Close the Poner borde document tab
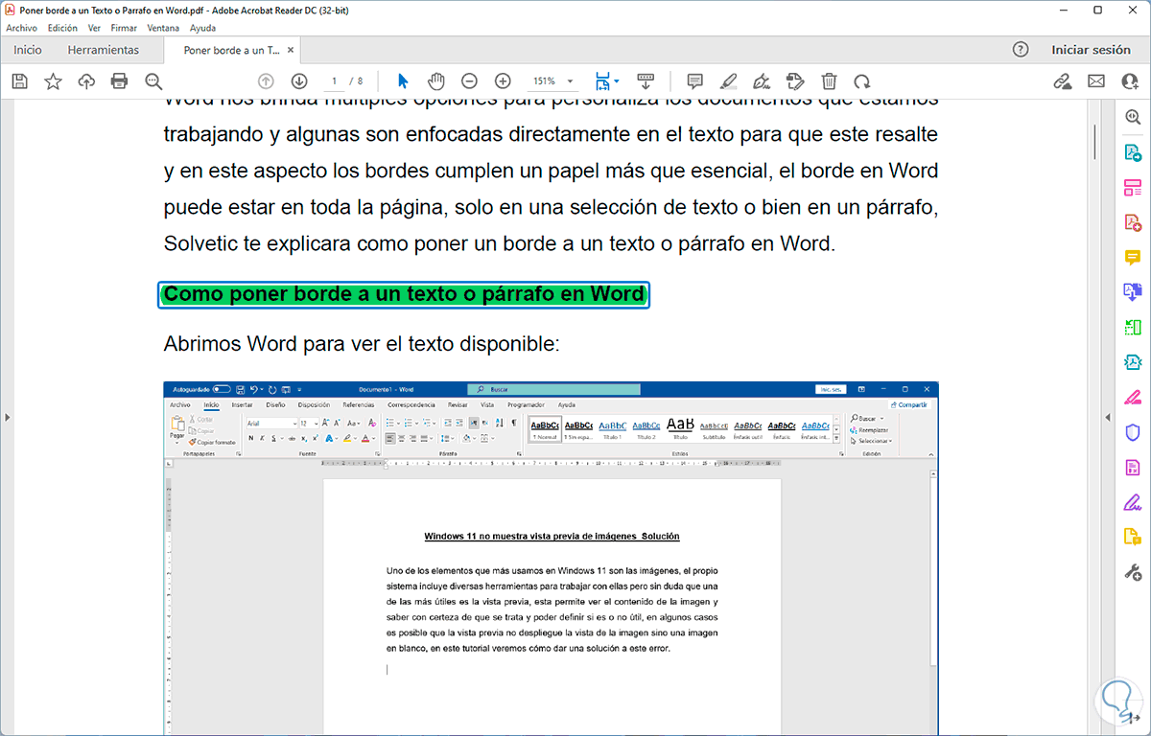The width and height of the screenshot is (1151, 736). (290, 50)
